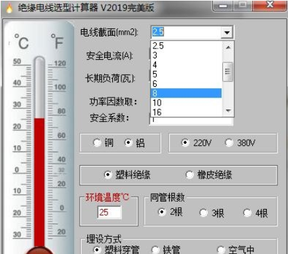The image size is (288, 254).
Task: Choose 3 from the cross-section list
Action: coord(186,55)
